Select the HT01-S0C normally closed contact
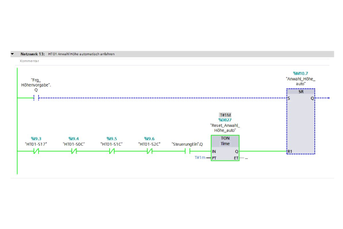 [74, 151]
